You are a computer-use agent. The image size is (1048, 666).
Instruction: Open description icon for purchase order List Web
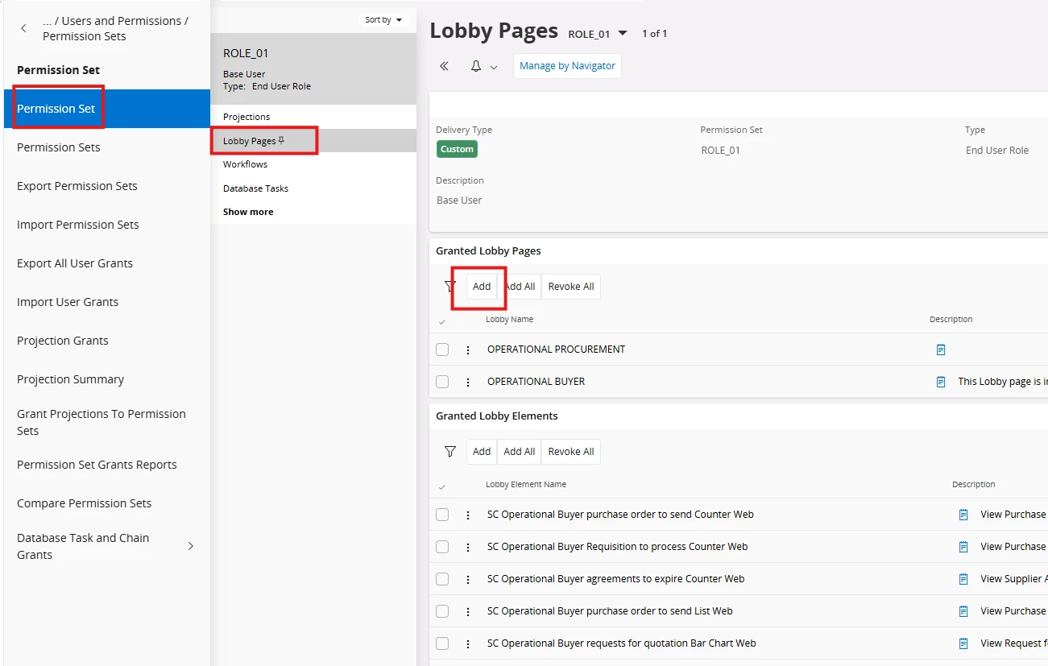click(x=963, y=611)
